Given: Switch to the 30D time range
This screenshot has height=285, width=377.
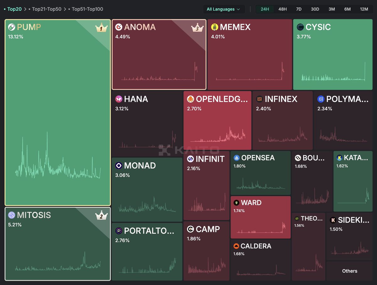Looking at the screenshot, I should [x=315, y=9].
